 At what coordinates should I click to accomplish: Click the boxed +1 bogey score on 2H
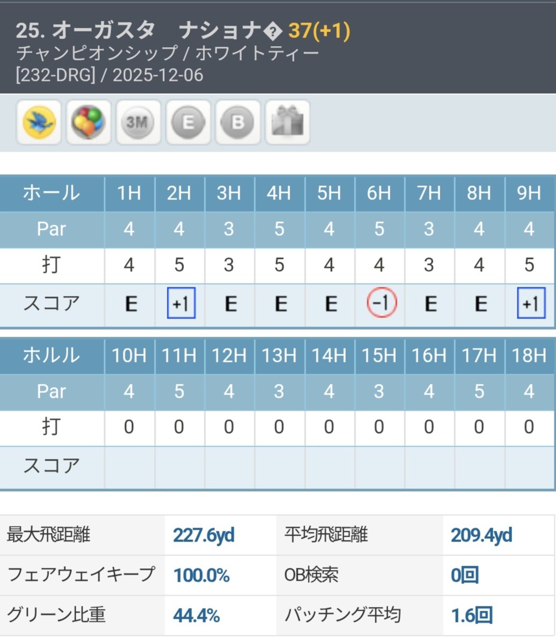coord(181,303)
